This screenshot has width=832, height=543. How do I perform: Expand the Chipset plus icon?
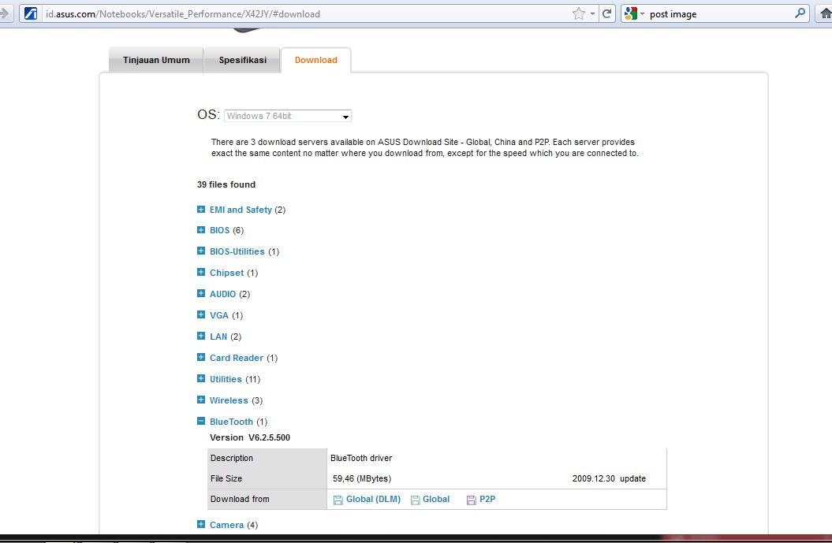tap(201, 272)
